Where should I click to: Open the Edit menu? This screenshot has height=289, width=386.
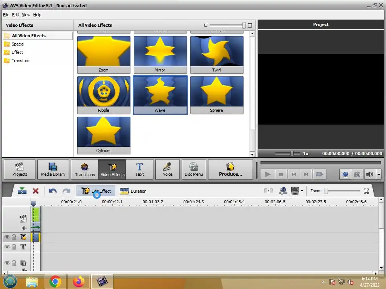point(15,15)
